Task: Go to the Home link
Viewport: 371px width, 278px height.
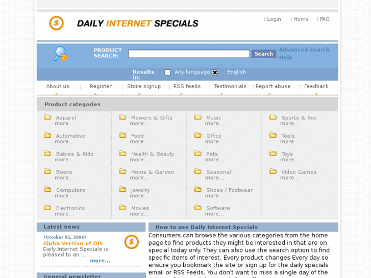Action: coord(301,19)
